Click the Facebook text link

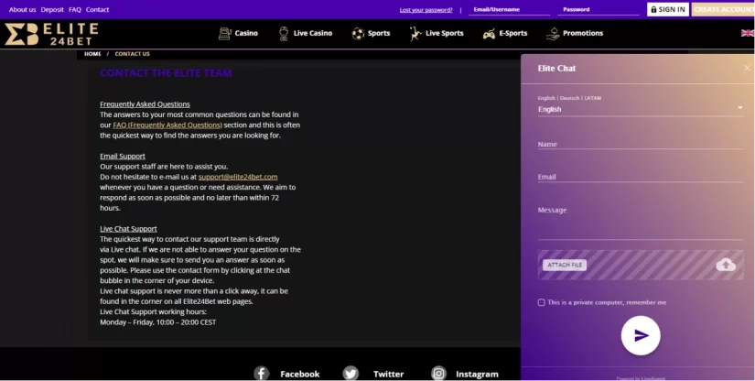[x=299, y=374]
